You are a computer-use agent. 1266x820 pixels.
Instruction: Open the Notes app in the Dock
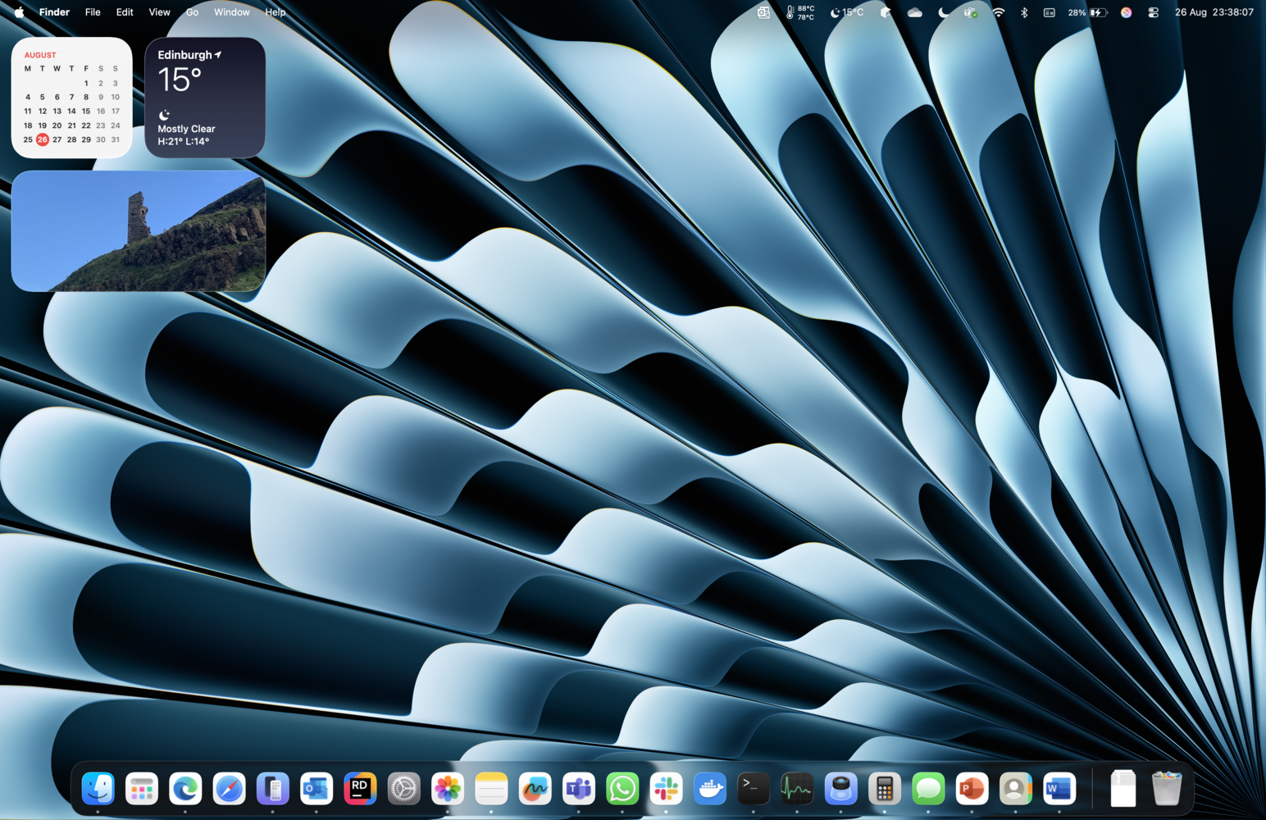(491, 789)
